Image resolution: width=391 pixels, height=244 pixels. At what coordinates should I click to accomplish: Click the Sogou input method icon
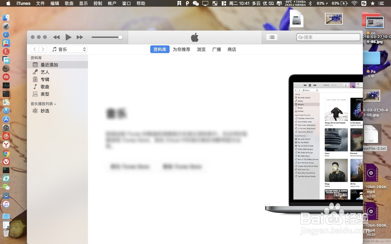[x=364, y=3]
